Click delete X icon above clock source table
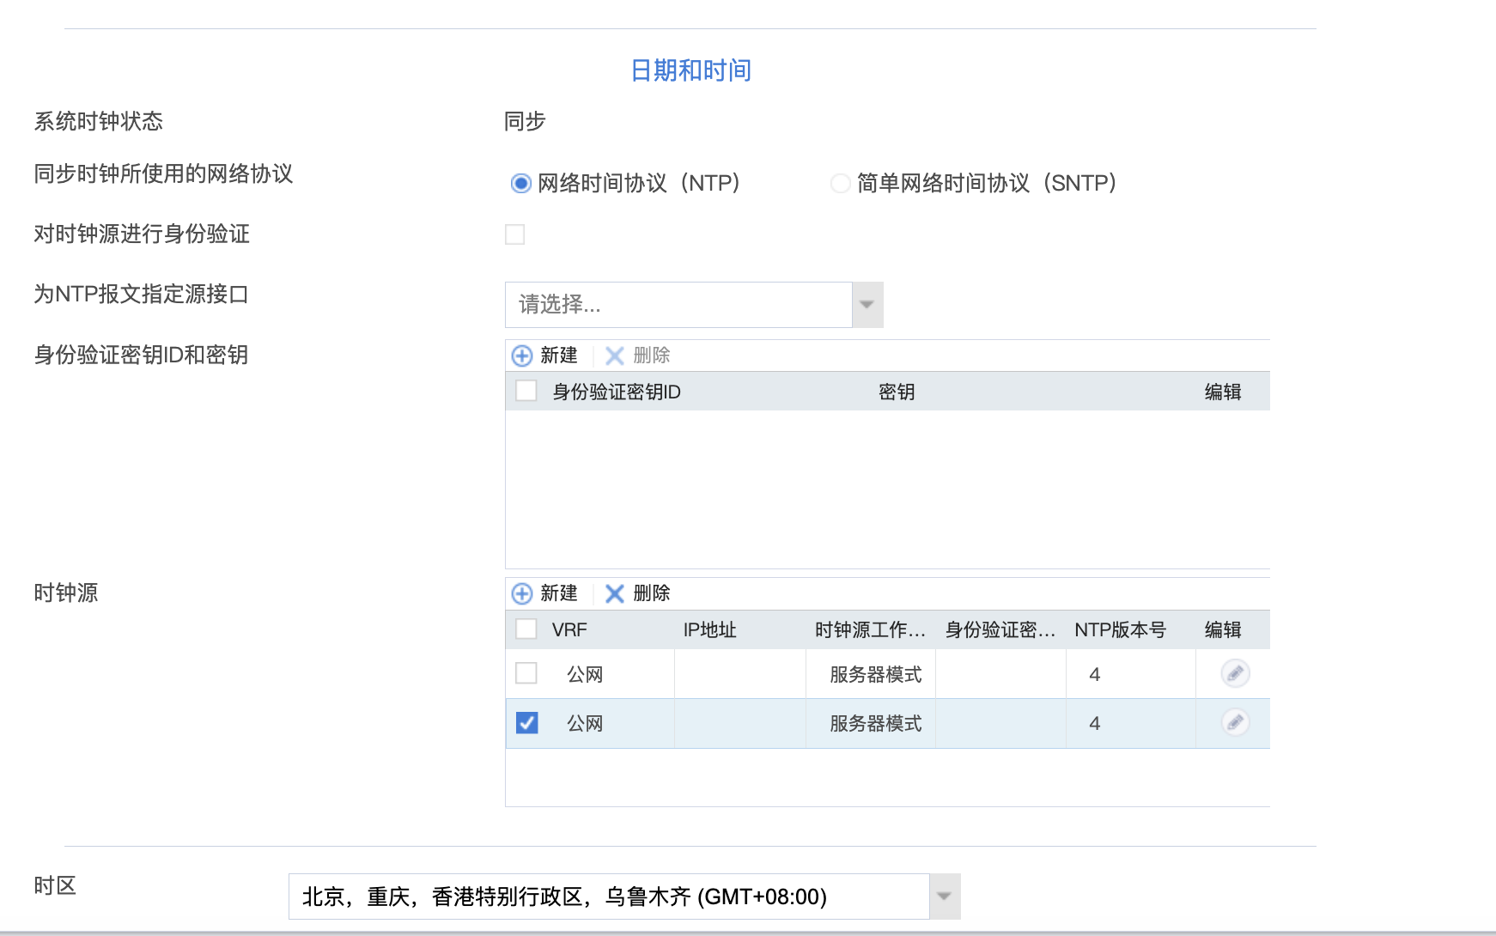This screenshot has width=1496, height=936. (615, 593)
